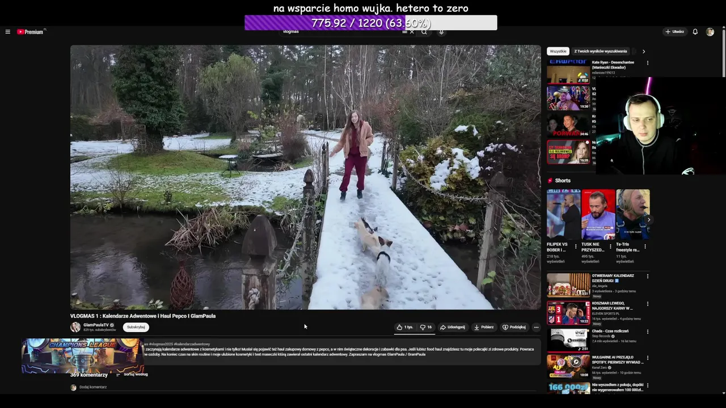
Task: Click the Shorts section heading
Action: click(x=563, y=181)
